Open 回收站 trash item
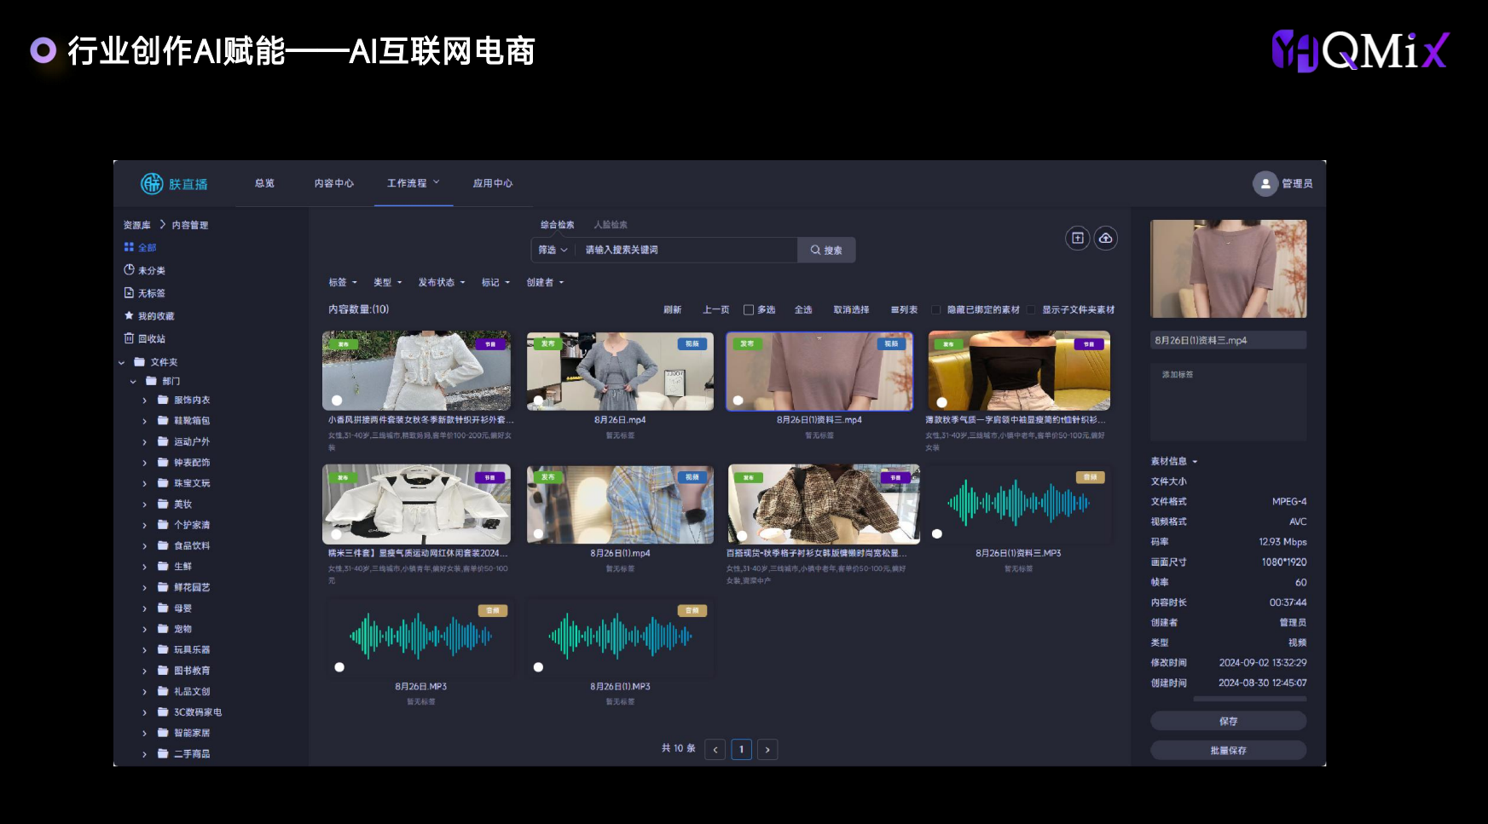The height and width of the screenshot is (824, 1488). click(x=145, y=339)
